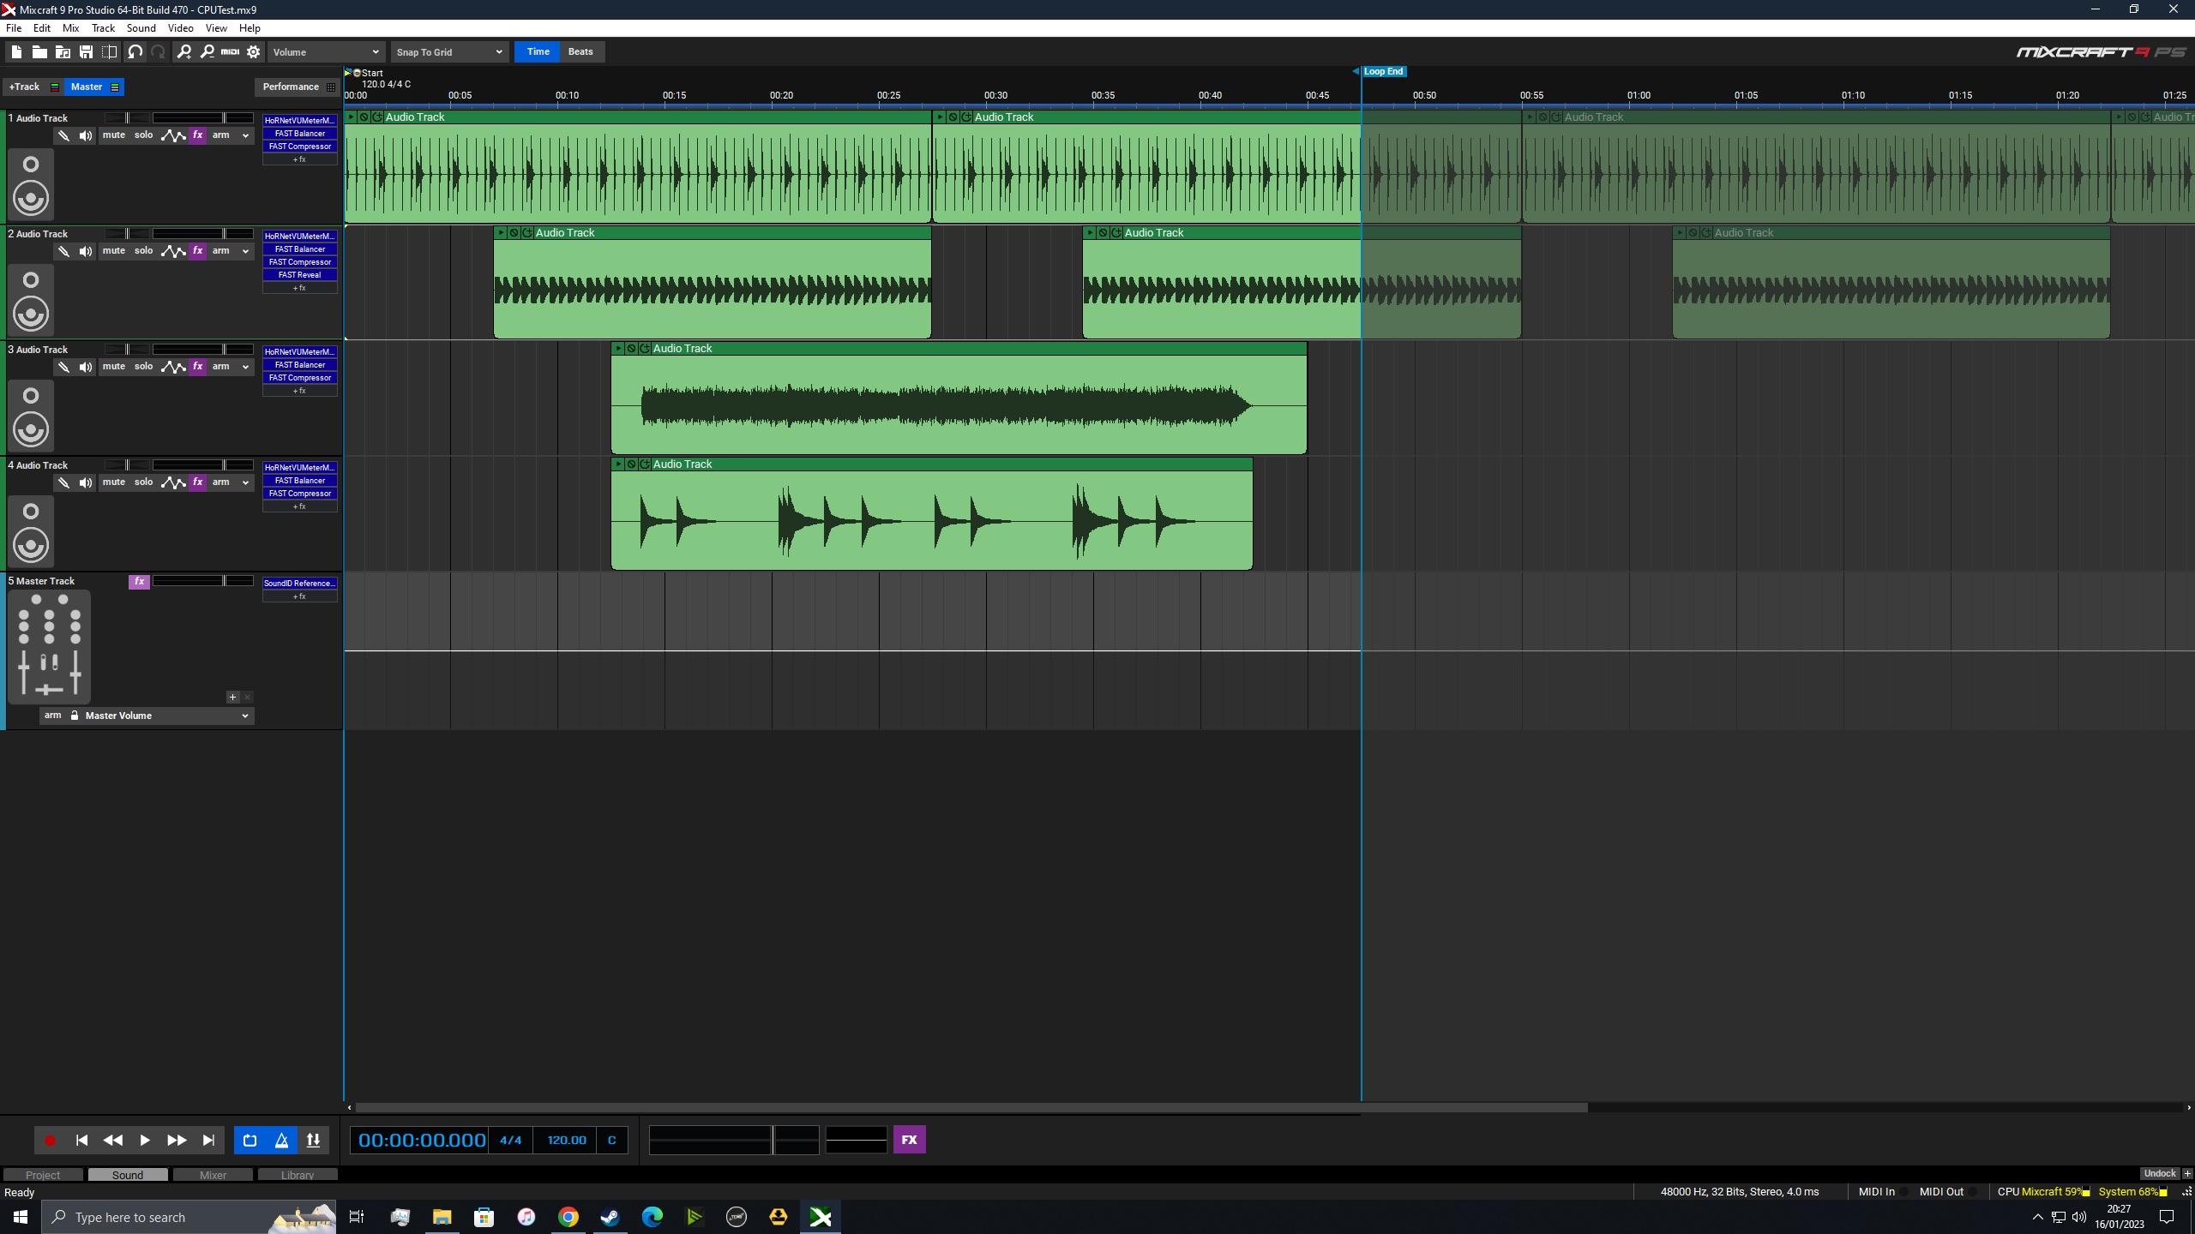This screenshot has width=2195, height=1234.
Task: Adjust the track 2 pan slider
Action: 127,233
